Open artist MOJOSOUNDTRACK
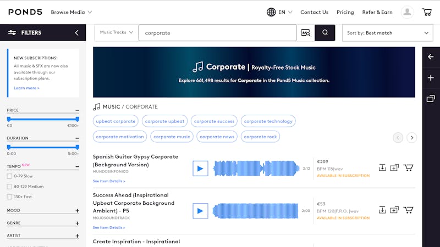The height and width of the screenshot is (247, 440). [111, 218]
